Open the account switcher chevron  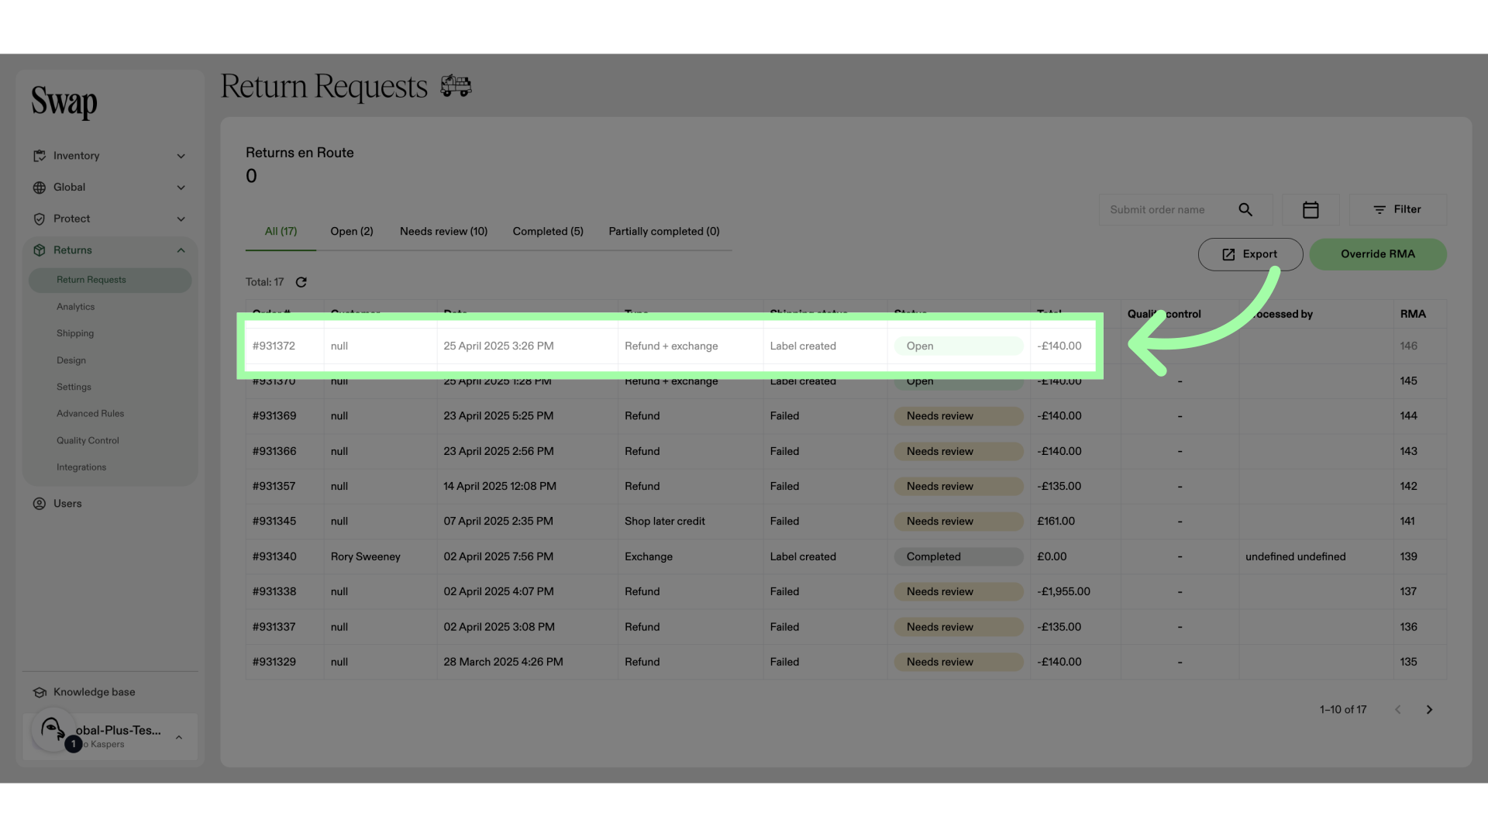point(179,737)
